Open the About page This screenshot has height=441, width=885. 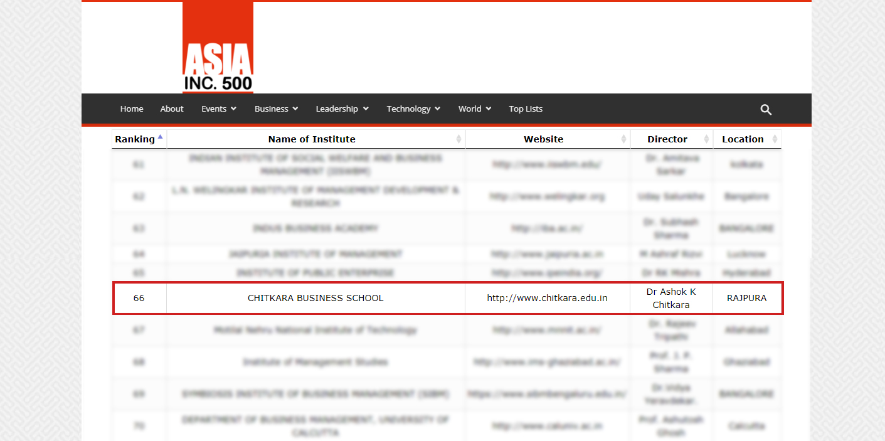click(x=172, y=109)
